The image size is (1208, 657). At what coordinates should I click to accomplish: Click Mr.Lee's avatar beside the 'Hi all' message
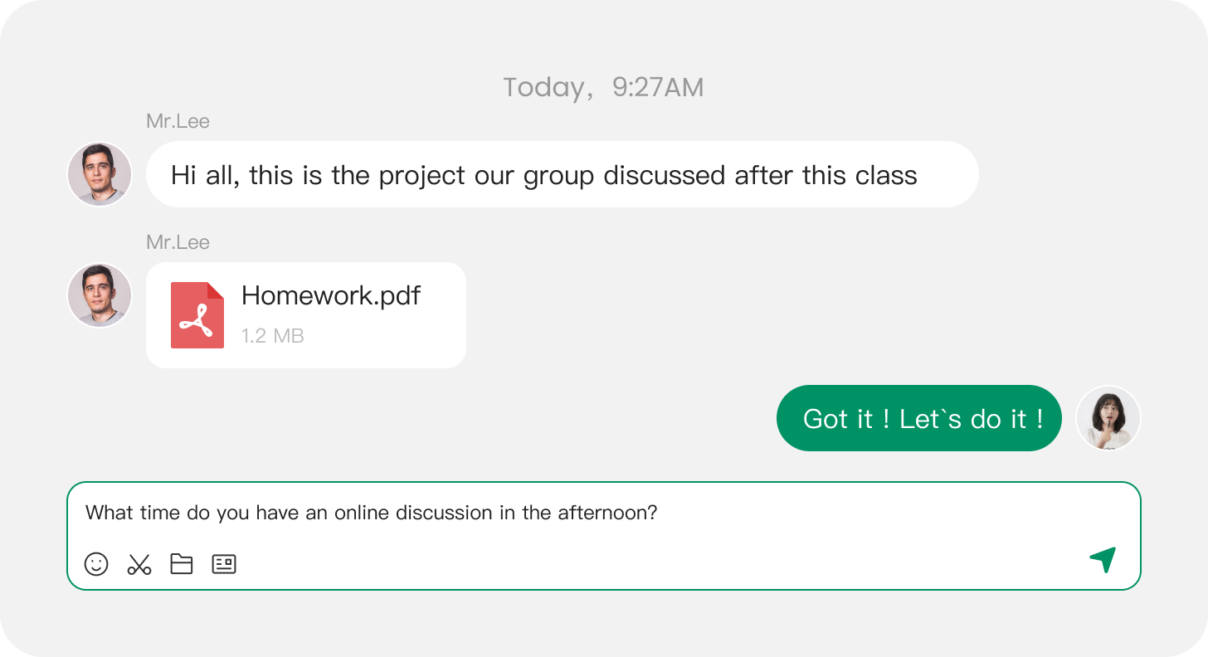(100, 174)
